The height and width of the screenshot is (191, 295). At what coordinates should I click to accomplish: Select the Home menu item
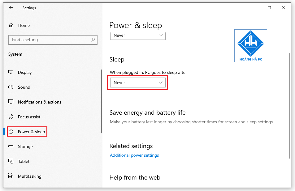click(24, 25)
